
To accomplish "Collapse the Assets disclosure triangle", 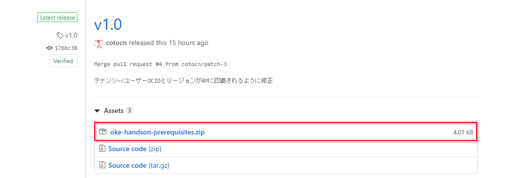I will click(98, 111).
